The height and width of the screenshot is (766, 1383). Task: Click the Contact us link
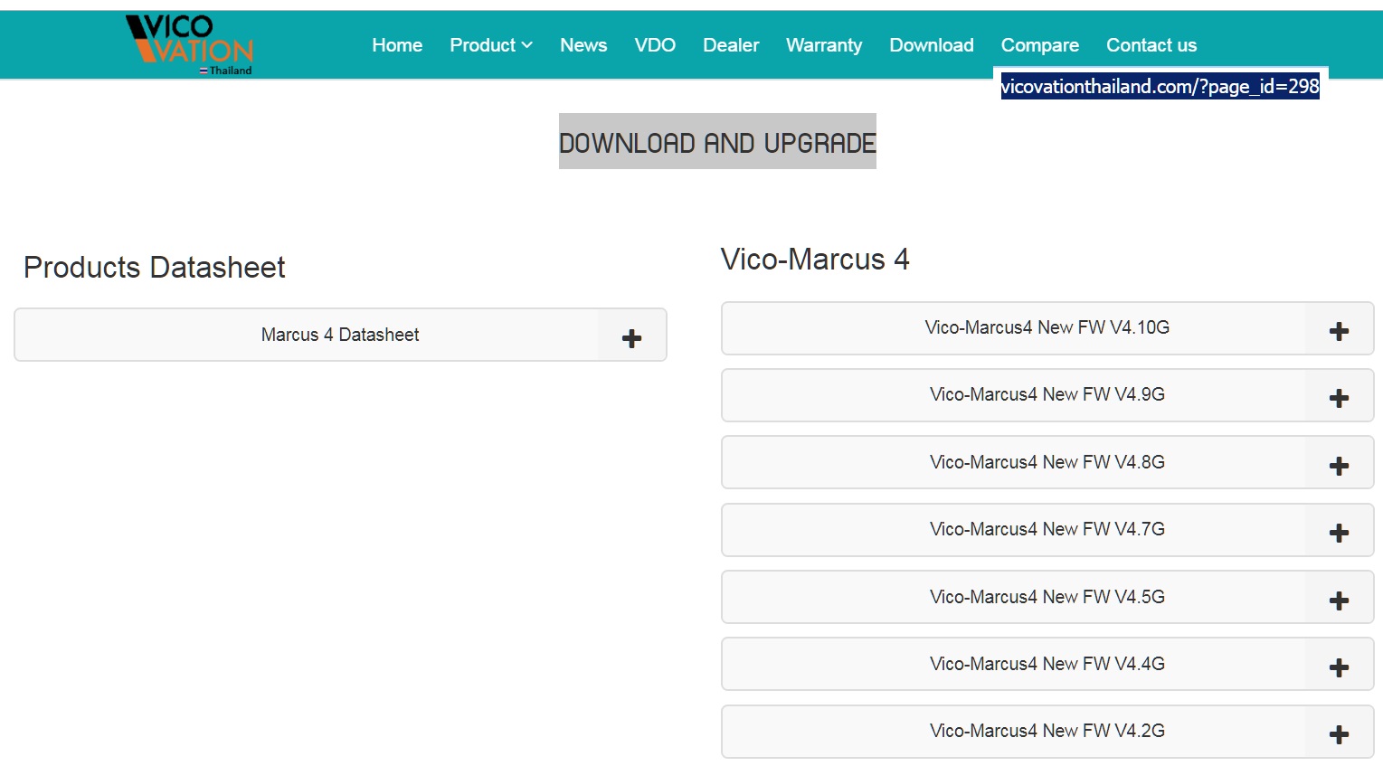(1151, 45)
